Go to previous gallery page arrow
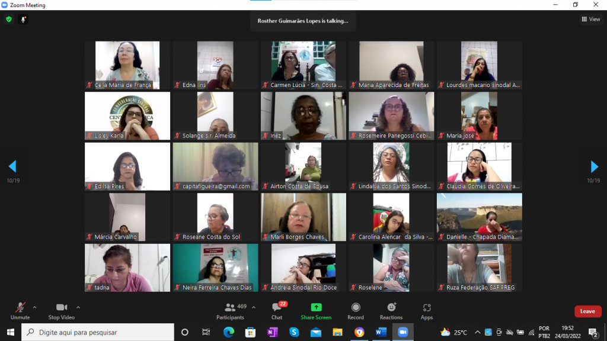This screenshot has width=607, height=341. 12,166
